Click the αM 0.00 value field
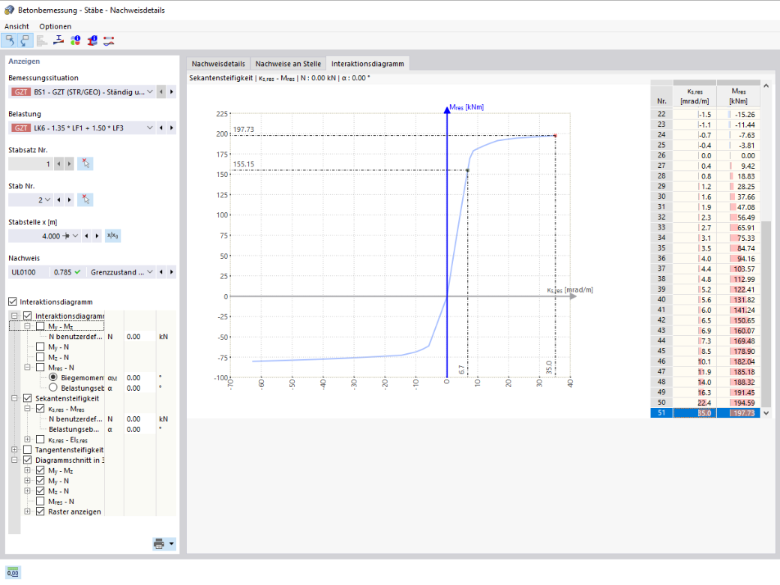 click(139, 377)
